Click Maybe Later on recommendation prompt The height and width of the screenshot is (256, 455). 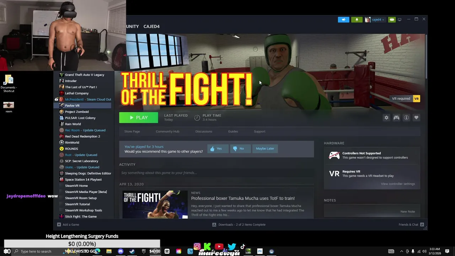pyautogui.click(x=265, y=149)
